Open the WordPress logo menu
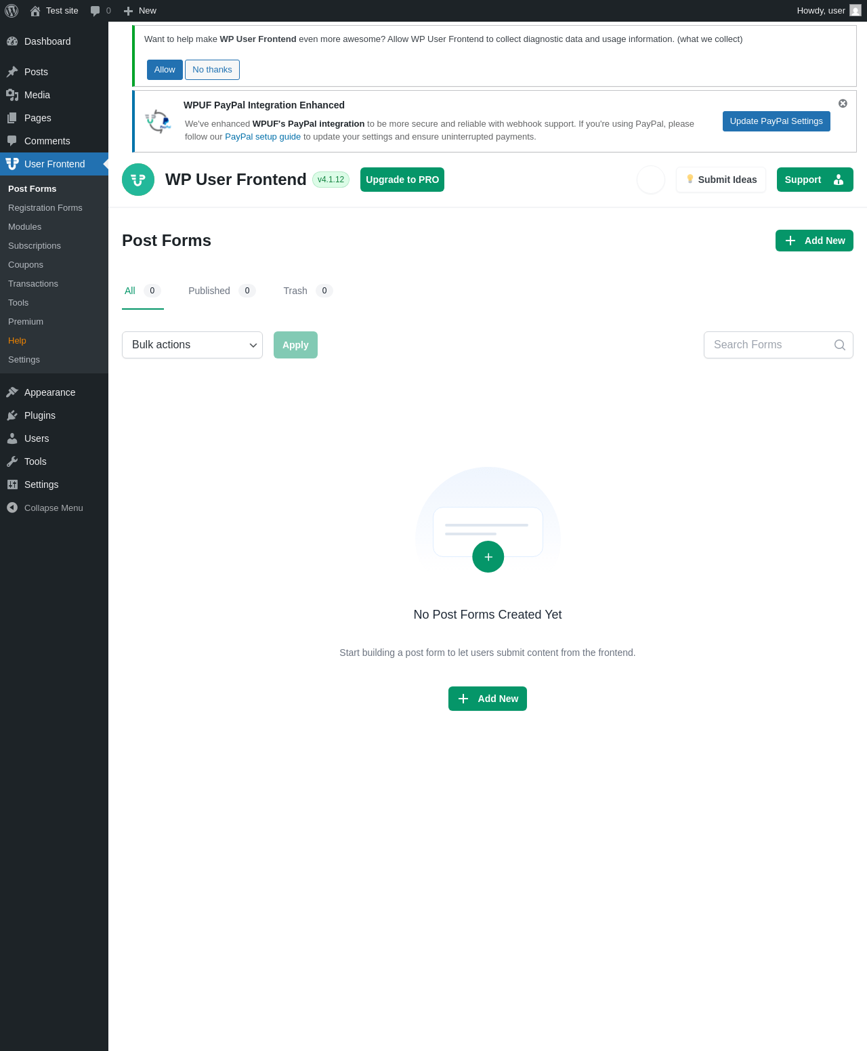 coord(12,11)
